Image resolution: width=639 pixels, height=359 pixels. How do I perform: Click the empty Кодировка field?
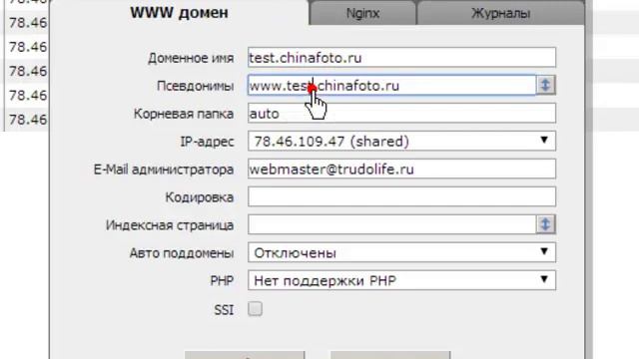(x=401, y=196)
